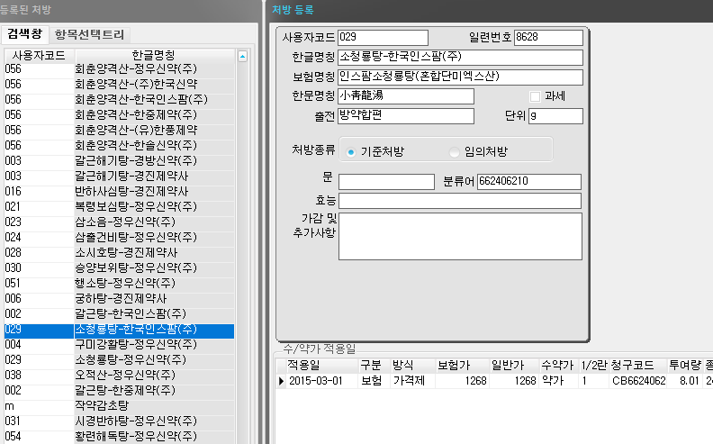Image resolution: width=713 pixels, height=444 pixels.
Task: Click the 출전 field showing 방약합편
Action: [405, 116]
